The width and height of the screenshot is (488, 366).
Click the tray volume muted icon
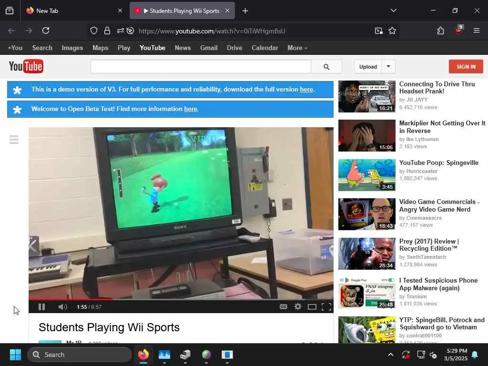click(x=434, y=355)
